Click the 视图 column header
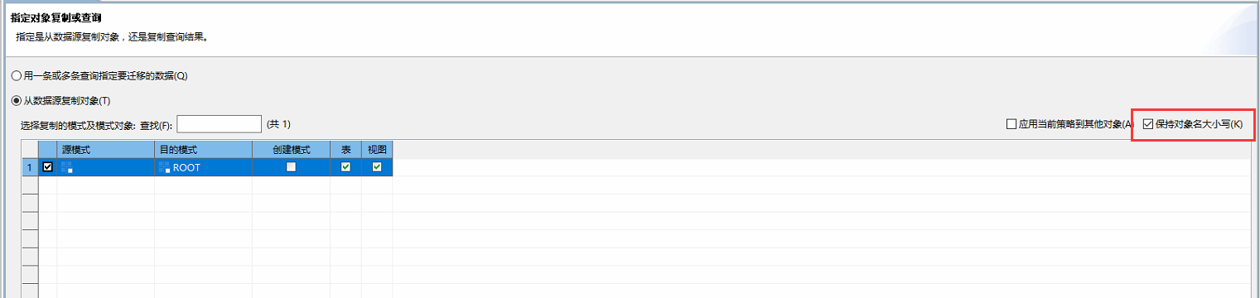Image resolution: width=1260 pixels, height=298 pixels. (377, 149)
